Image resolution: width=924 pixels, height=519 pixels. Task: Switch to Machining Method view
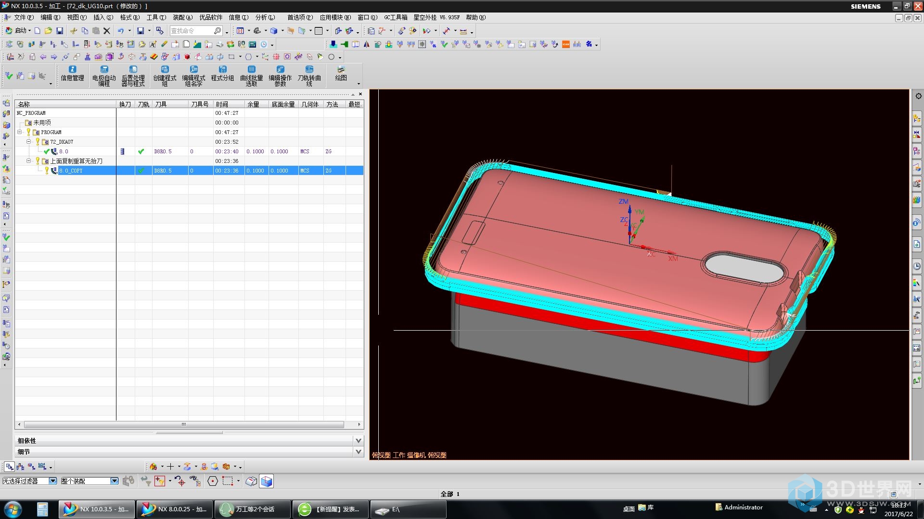(42, 467)
